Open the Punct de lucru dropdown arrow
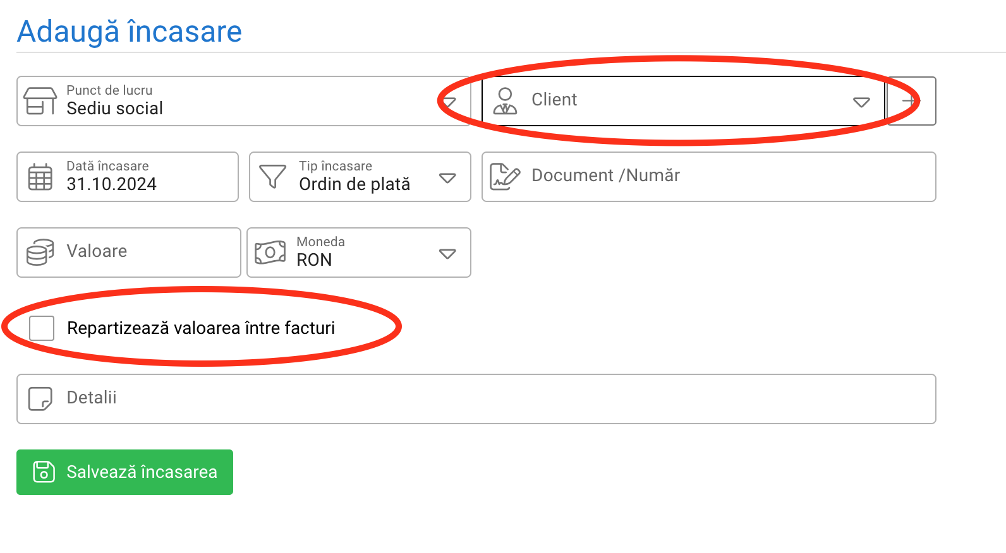 point(449,102)
